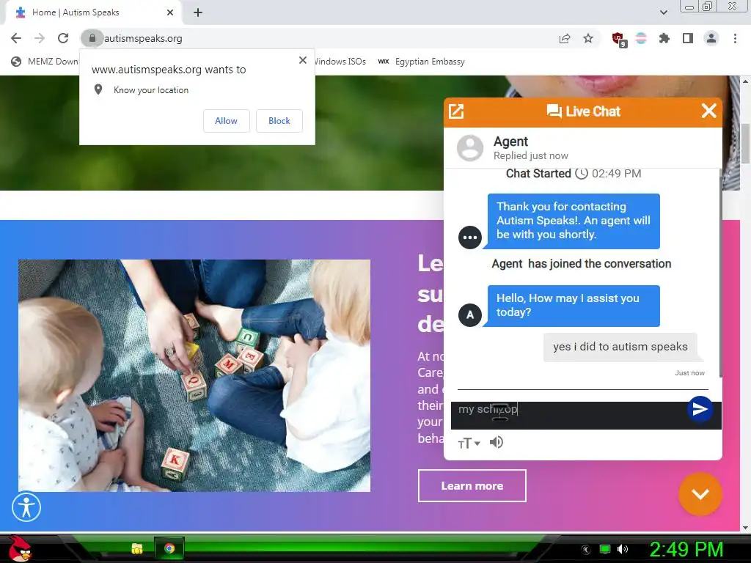751x563 pixels.
Task: Click the Learn more button
Action: [x=472, y=486]
